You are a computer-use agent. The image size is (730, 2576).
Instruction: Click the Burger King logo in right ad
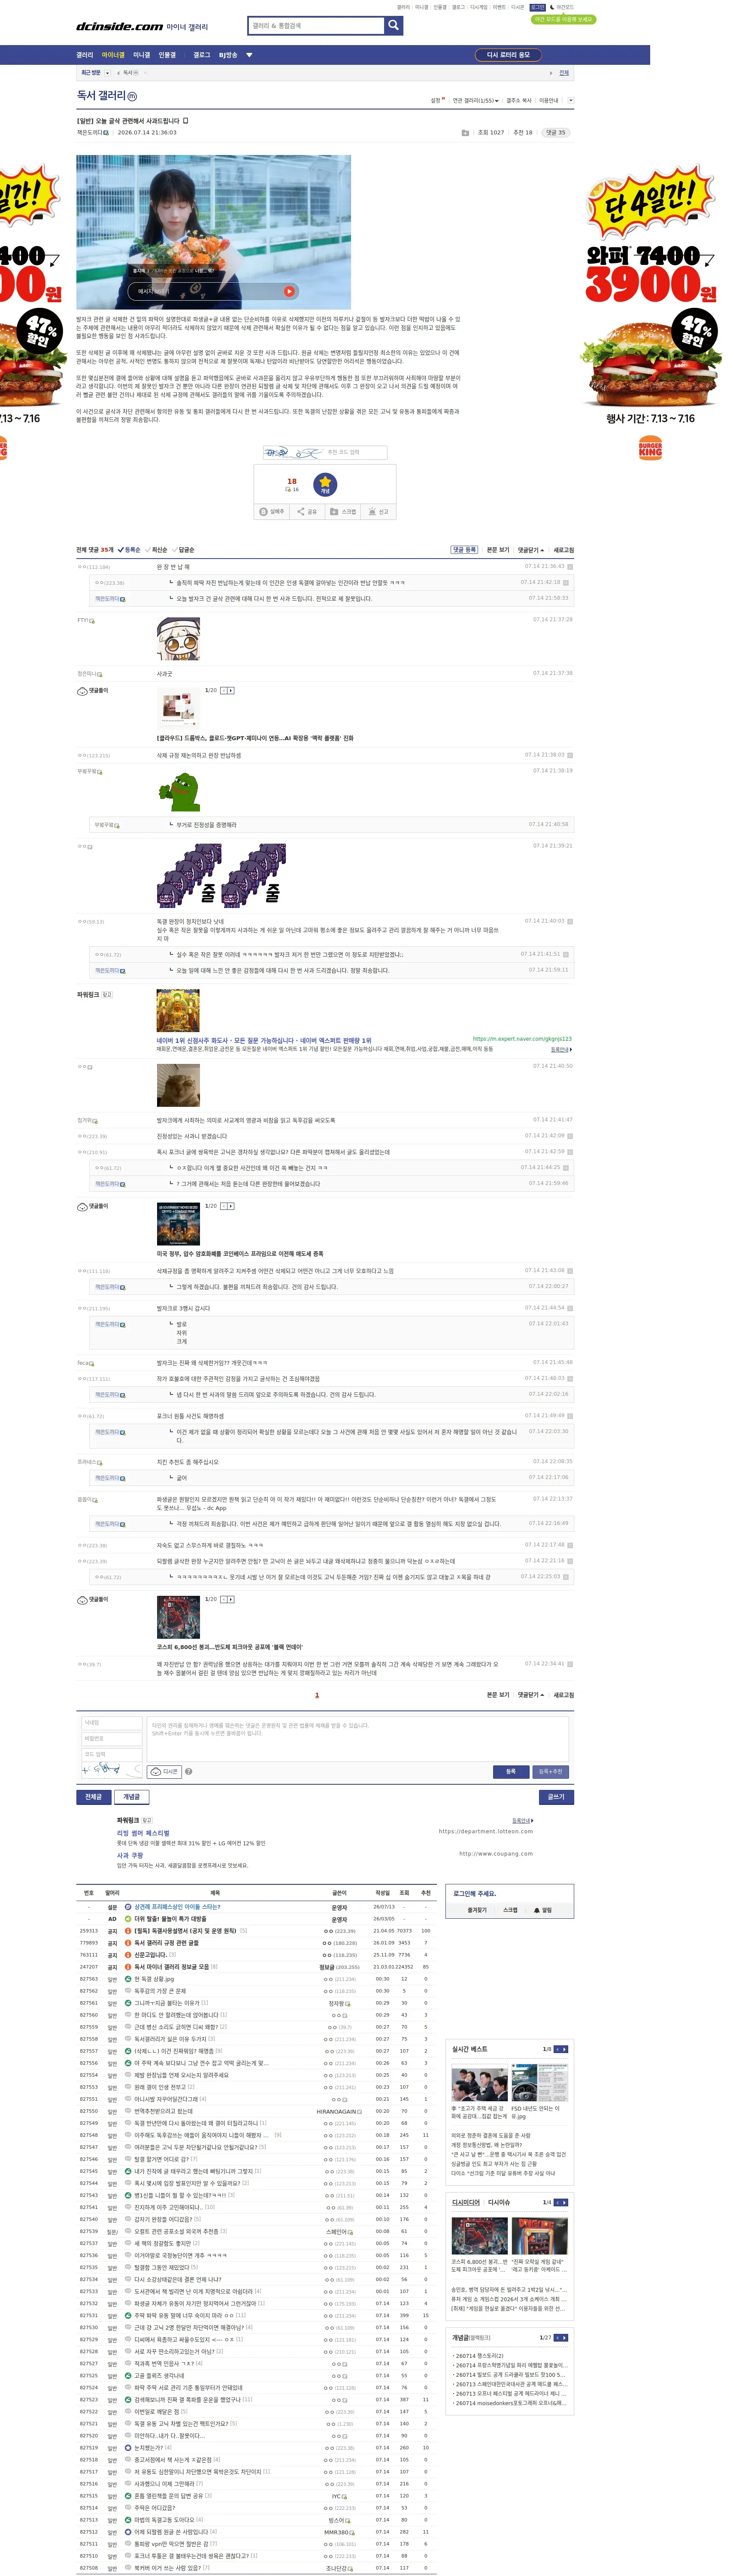650,447
